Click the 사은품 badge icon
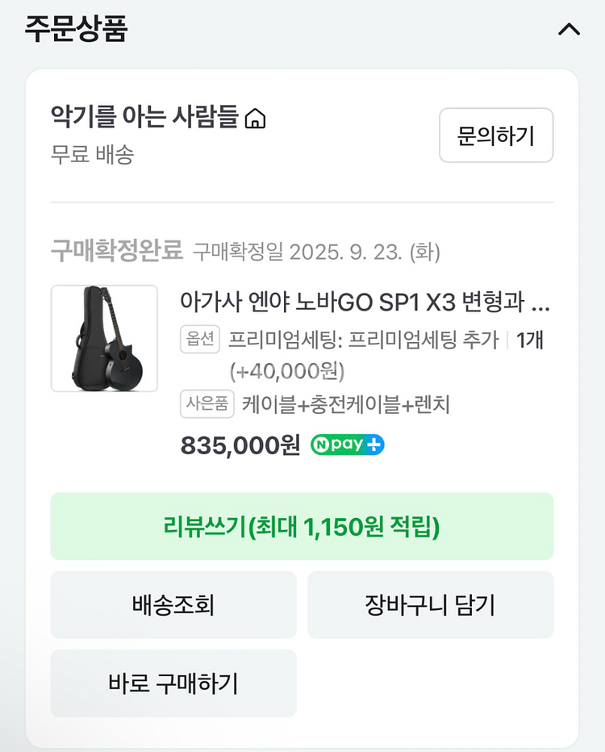The image size is (605, 752). tap(207, 404)
